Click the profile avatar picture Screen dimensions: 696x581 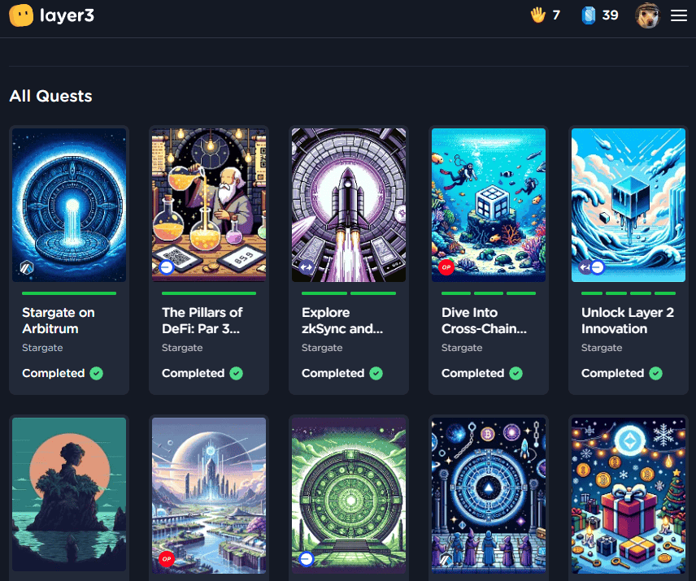(646, 15)
